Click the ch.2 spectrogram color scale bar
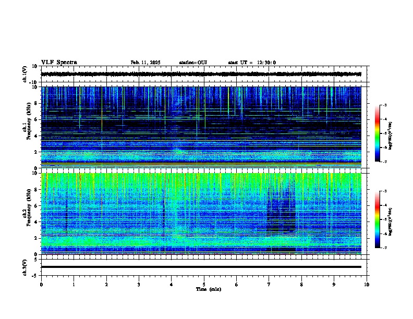Image resolution: width=413 pixels, height=319 pixels. pos(377,219)
